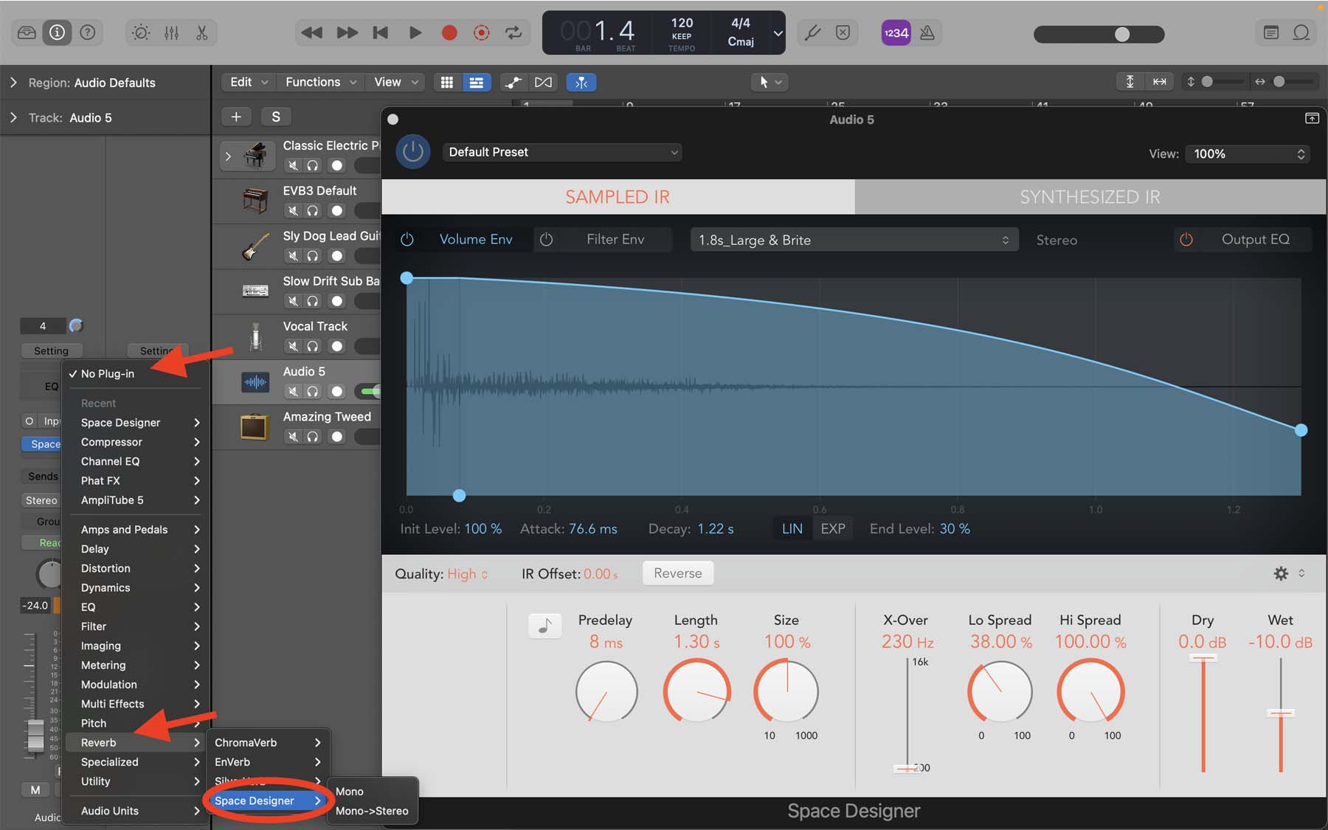Open Smart Controls dial icon
Viewport: 1328px width, 830px height.
pos(141,32)
